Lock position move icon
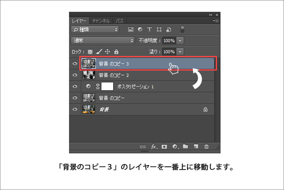 tap(107, 52)
